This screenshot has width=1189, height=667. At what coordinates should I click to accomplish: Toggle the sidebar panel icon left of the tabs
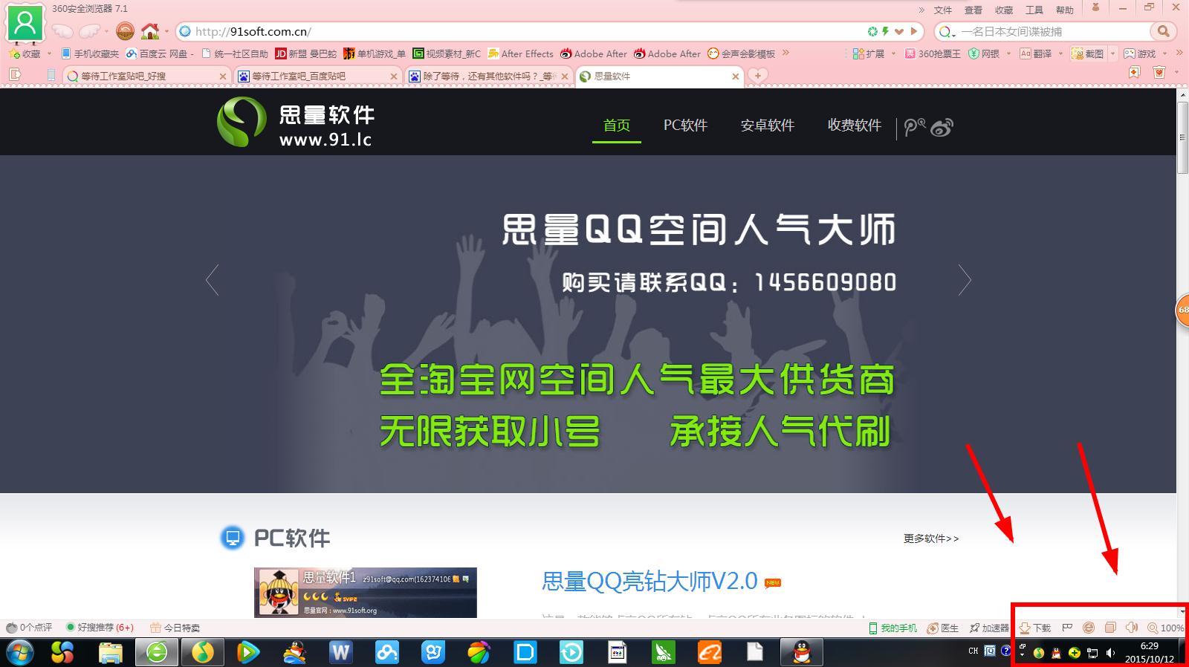coord(15,74)
